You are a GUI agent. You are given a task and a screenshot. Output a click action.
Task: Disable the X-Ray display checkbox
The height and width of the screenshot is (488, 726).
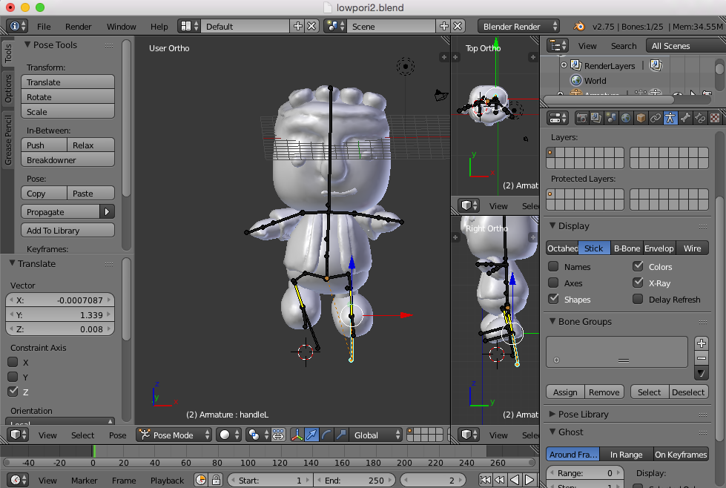tap(638, 283)
